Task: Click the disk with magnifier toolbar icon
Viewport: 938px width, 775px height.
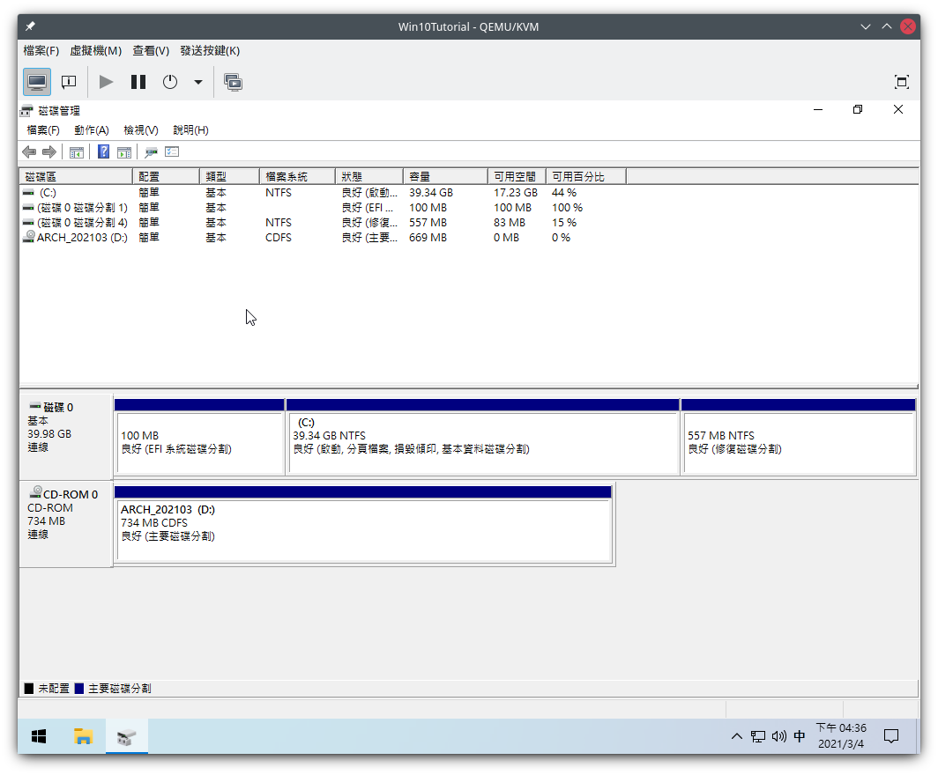Action: (x=151, y=152)
